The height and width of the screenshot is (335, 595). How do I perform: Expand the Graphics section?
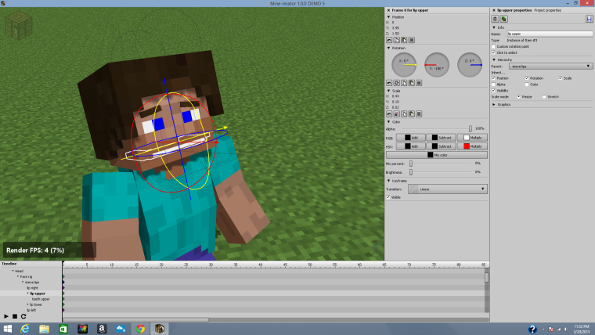494,103
